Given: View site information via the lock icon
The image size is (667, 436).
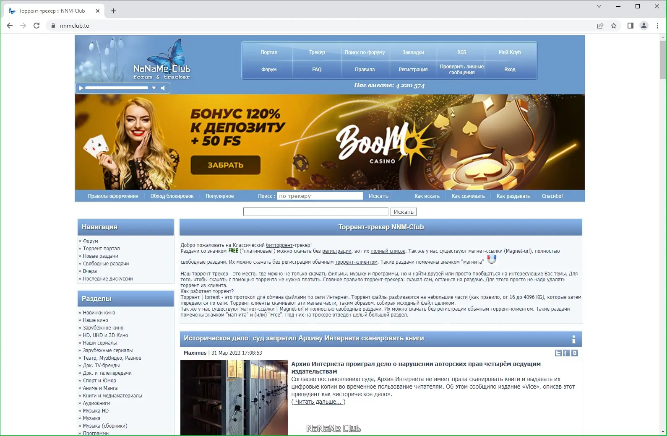Looking at the screenshot, I should [53, 26].
